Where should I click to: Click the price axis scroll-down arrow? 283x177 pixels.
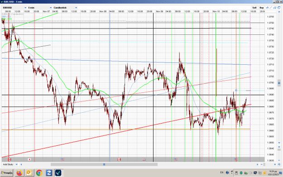pos(279,143)
